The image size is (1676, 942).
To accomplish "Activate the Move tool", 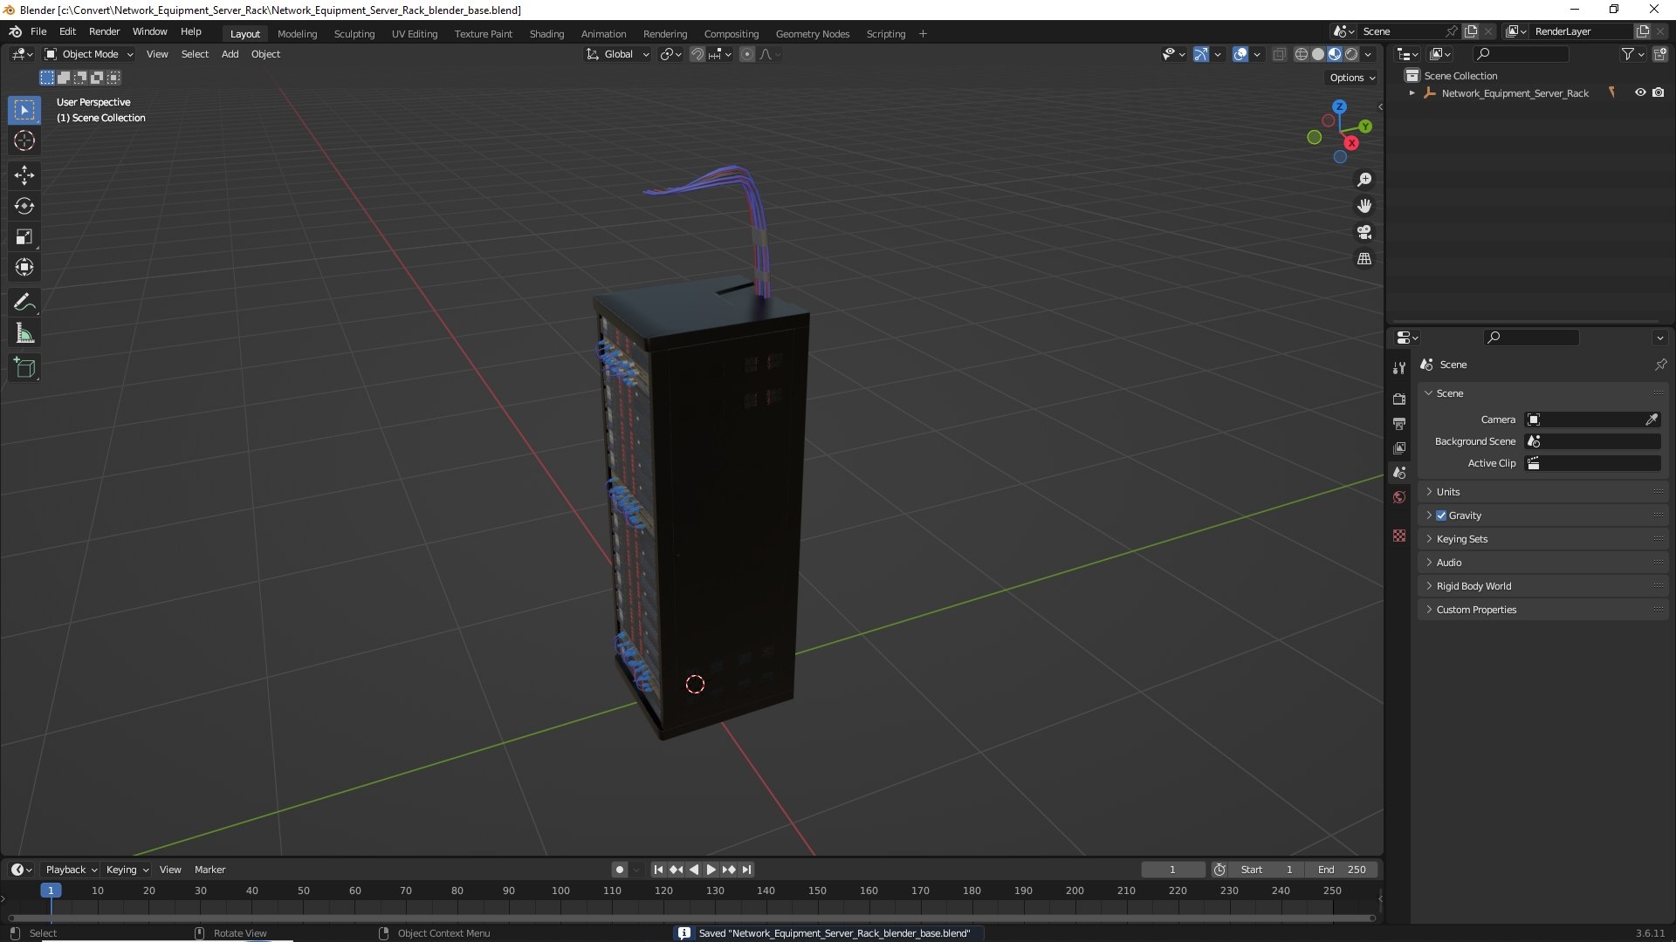I will click(24, 175).
